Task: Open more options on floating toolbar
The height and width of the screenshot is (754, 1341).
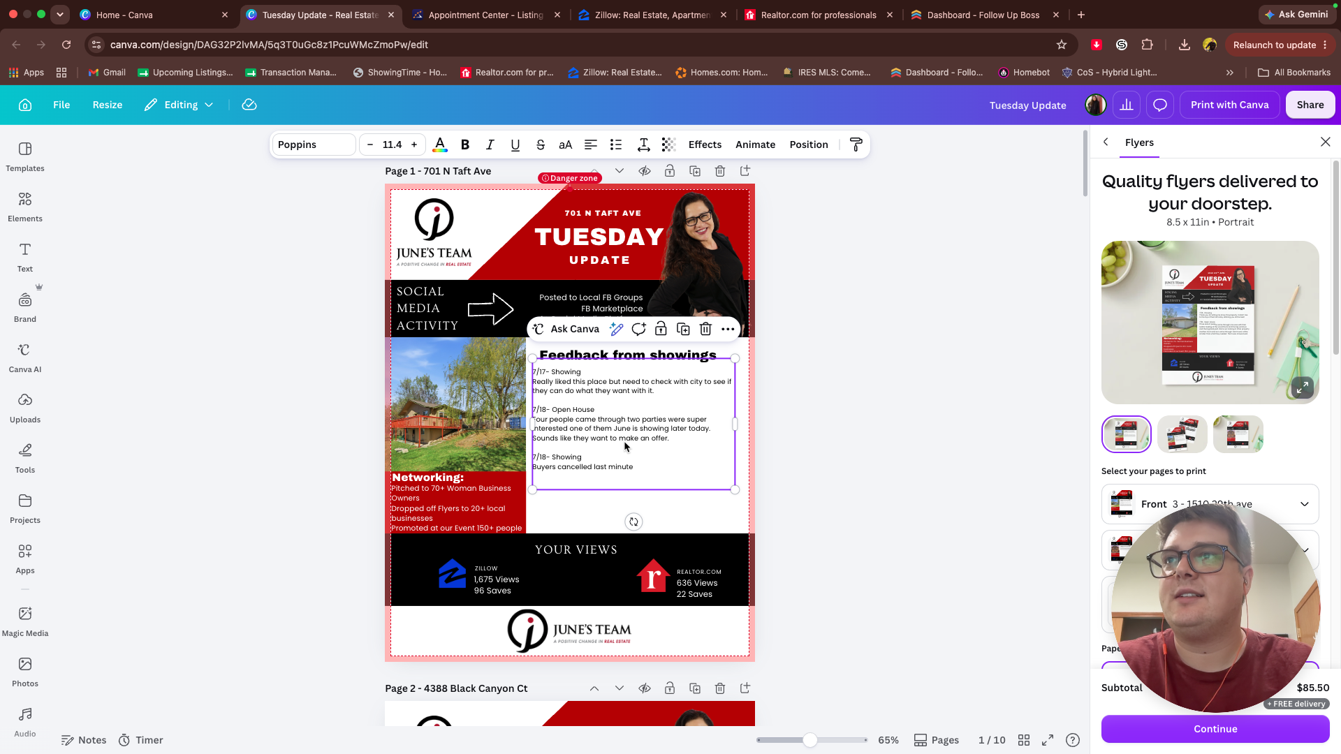Action: click(728, 329)
